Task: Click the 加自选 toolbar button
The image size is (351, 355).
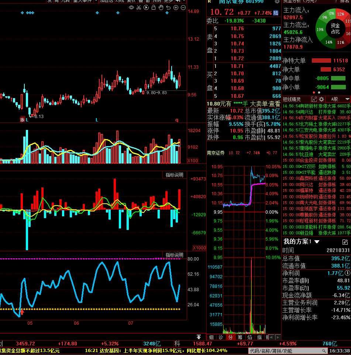Action: [x=106, y=1]
